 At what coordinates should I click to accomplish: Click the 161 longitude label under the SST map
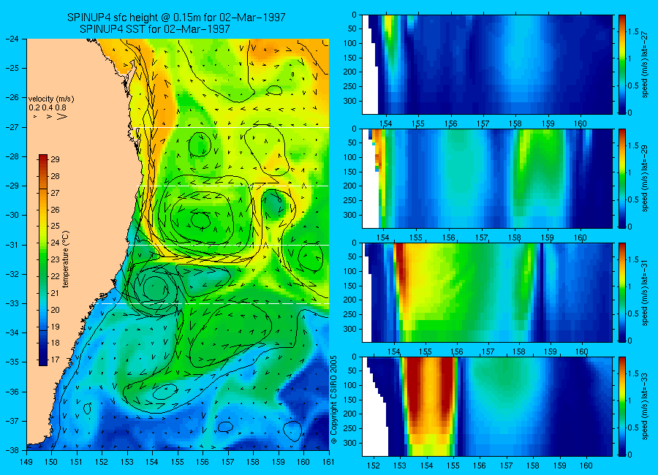click(328, 462)
